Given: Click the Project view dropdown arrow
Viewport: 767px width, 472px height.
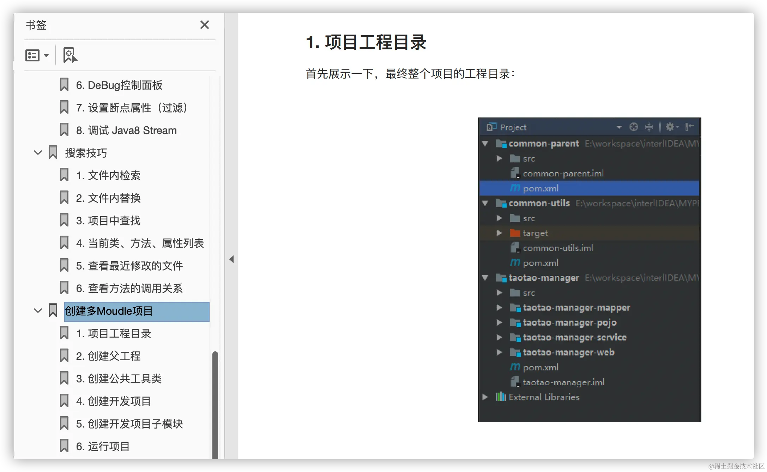Looking at the screenshot, I should tap(619, 127).
